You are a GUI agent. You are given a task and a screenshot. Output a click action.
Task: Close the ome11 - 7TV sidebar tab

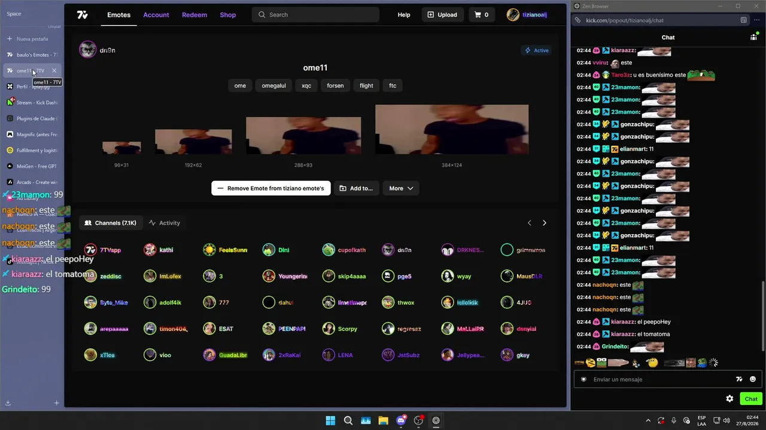point(54,70)
